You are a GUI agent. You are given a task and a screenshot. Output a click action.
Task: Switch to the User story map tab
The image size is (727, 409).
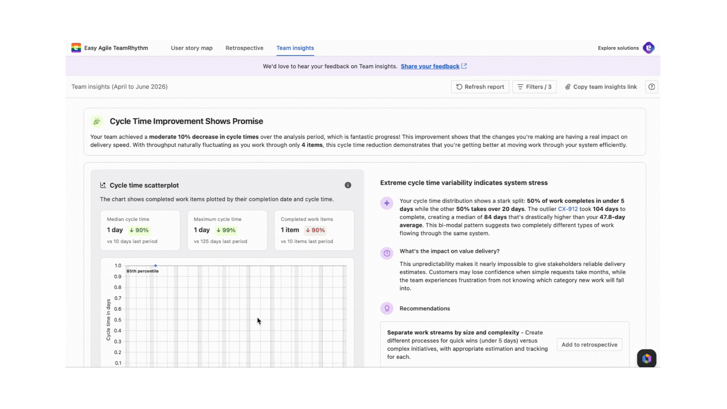click(192, 48)
